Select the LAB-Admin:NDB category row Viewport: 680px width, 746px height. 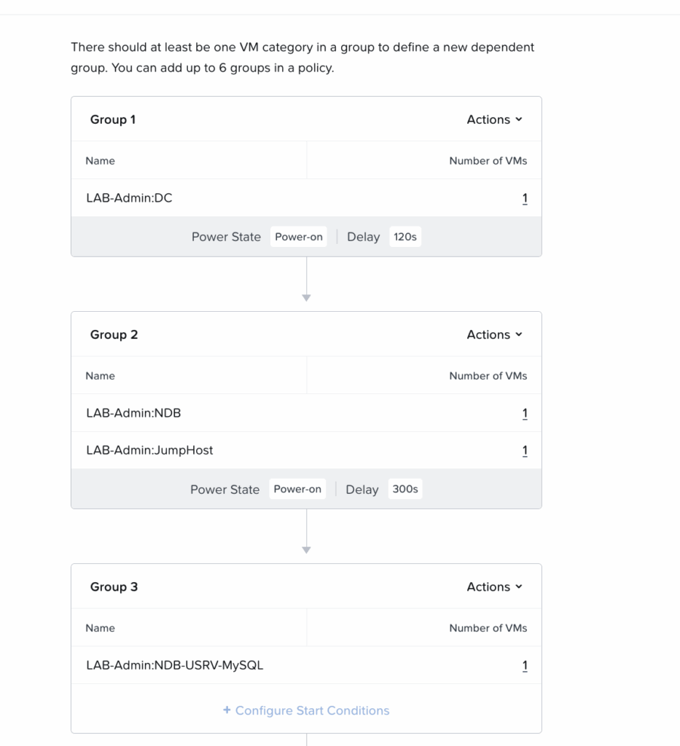[133, 413]
